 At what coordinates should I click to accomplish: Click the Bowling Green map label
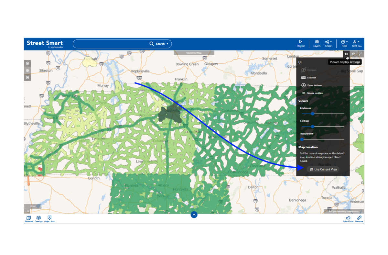point(187,64)
